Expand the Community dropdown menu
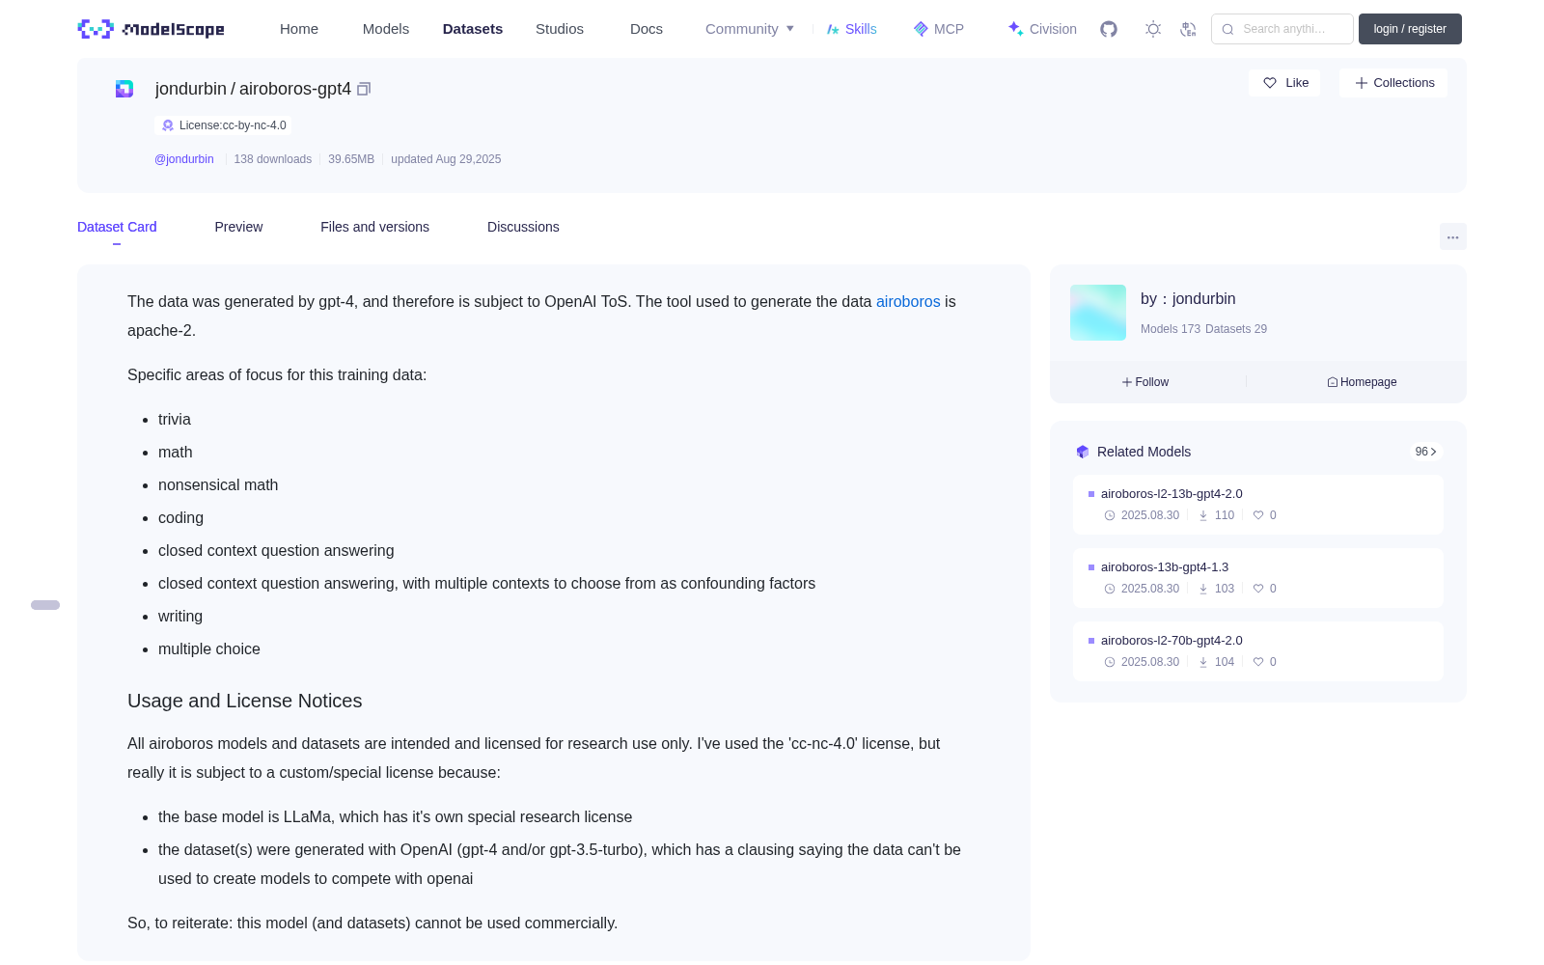Viewport: 1544px width, 965px height. pos(750,29)
